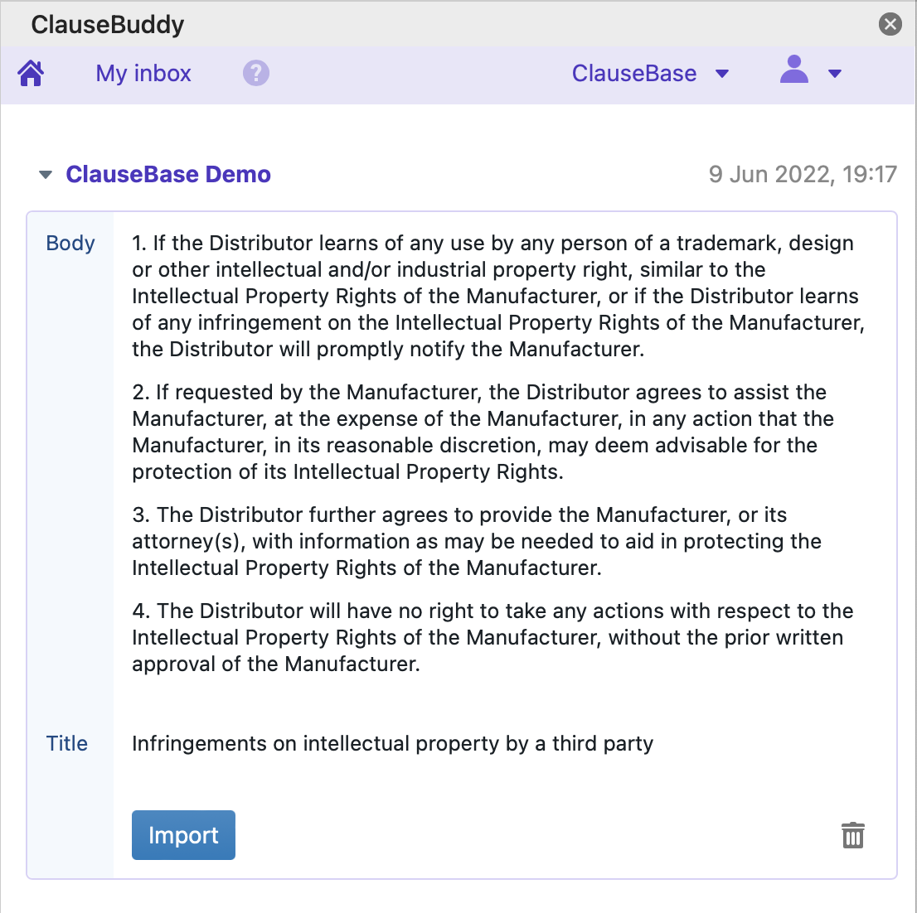This screenshot has height=913, width=917.
Task: Open the My inbox tab
Action: [x=143, y=74]
